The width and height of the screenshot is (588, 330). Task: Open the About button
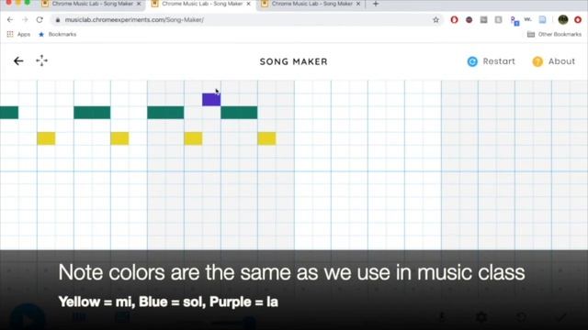coord(553,61)
